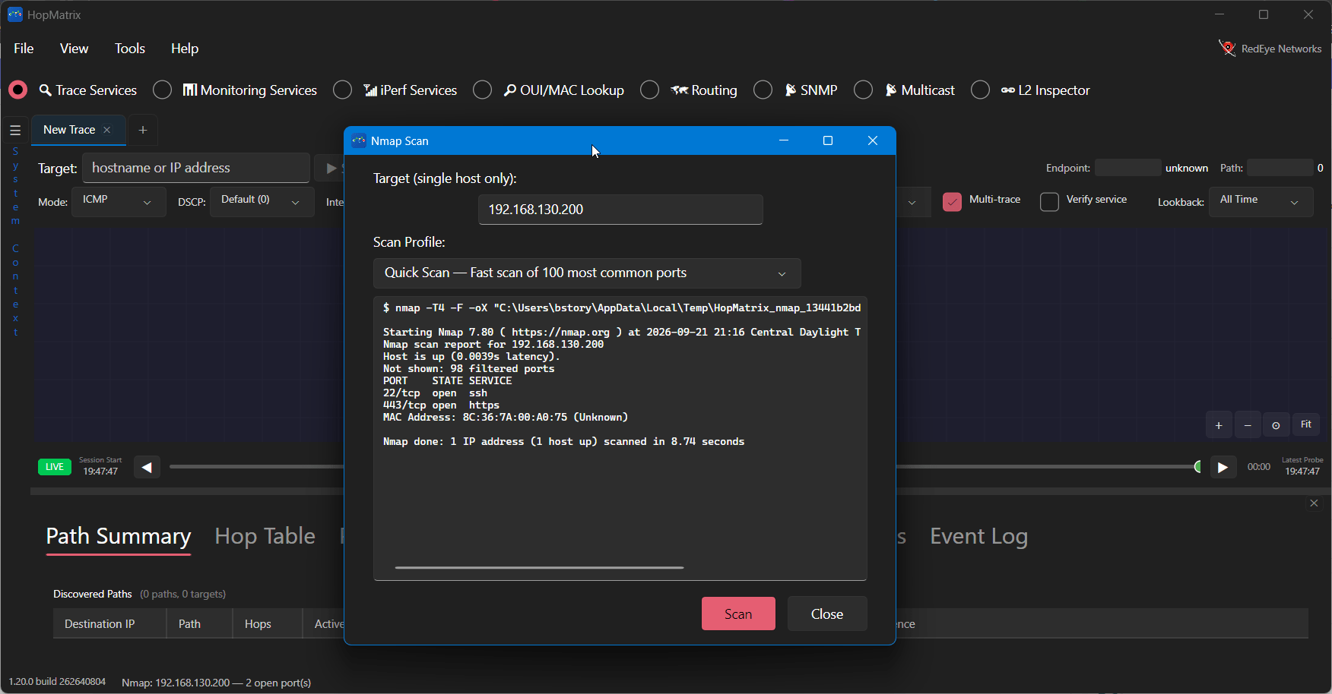The image size is (1332, 694).
Task: Zoom in on the graph view
Action: point(1219,425)
